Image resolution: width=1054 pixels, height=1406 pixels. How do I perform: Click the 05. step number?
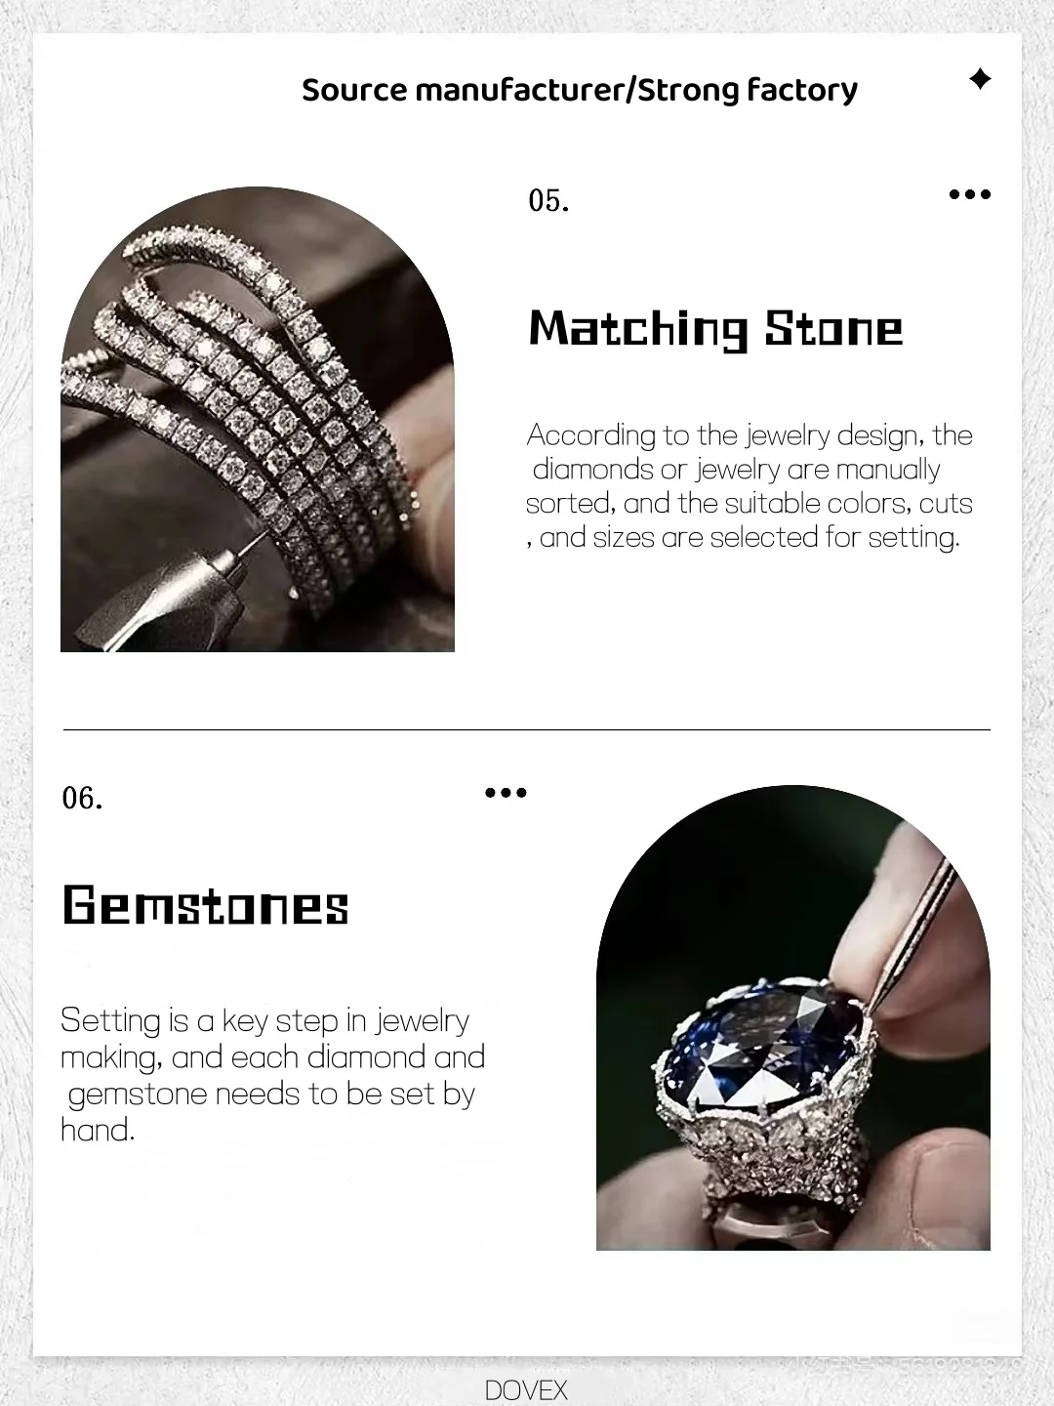(548, 200)
